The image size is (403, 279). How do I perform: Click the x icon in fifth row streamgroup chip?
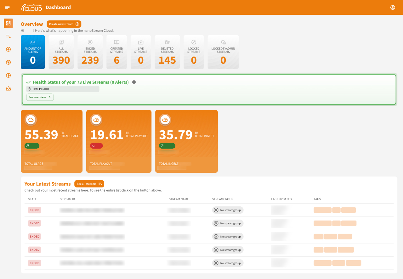coord(216,263)
